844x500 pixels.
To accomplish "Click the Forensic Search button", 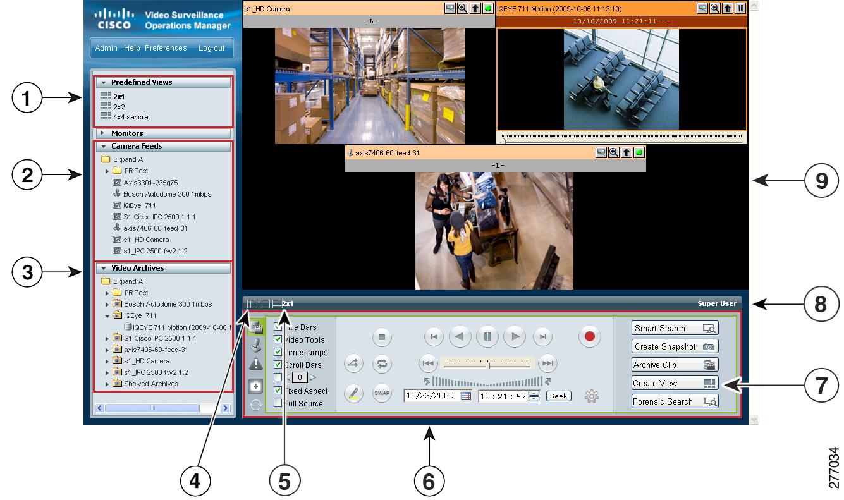I will [x=674, y=401].
